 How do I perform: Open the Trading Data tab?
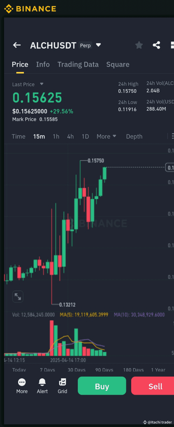pos(78,64)
